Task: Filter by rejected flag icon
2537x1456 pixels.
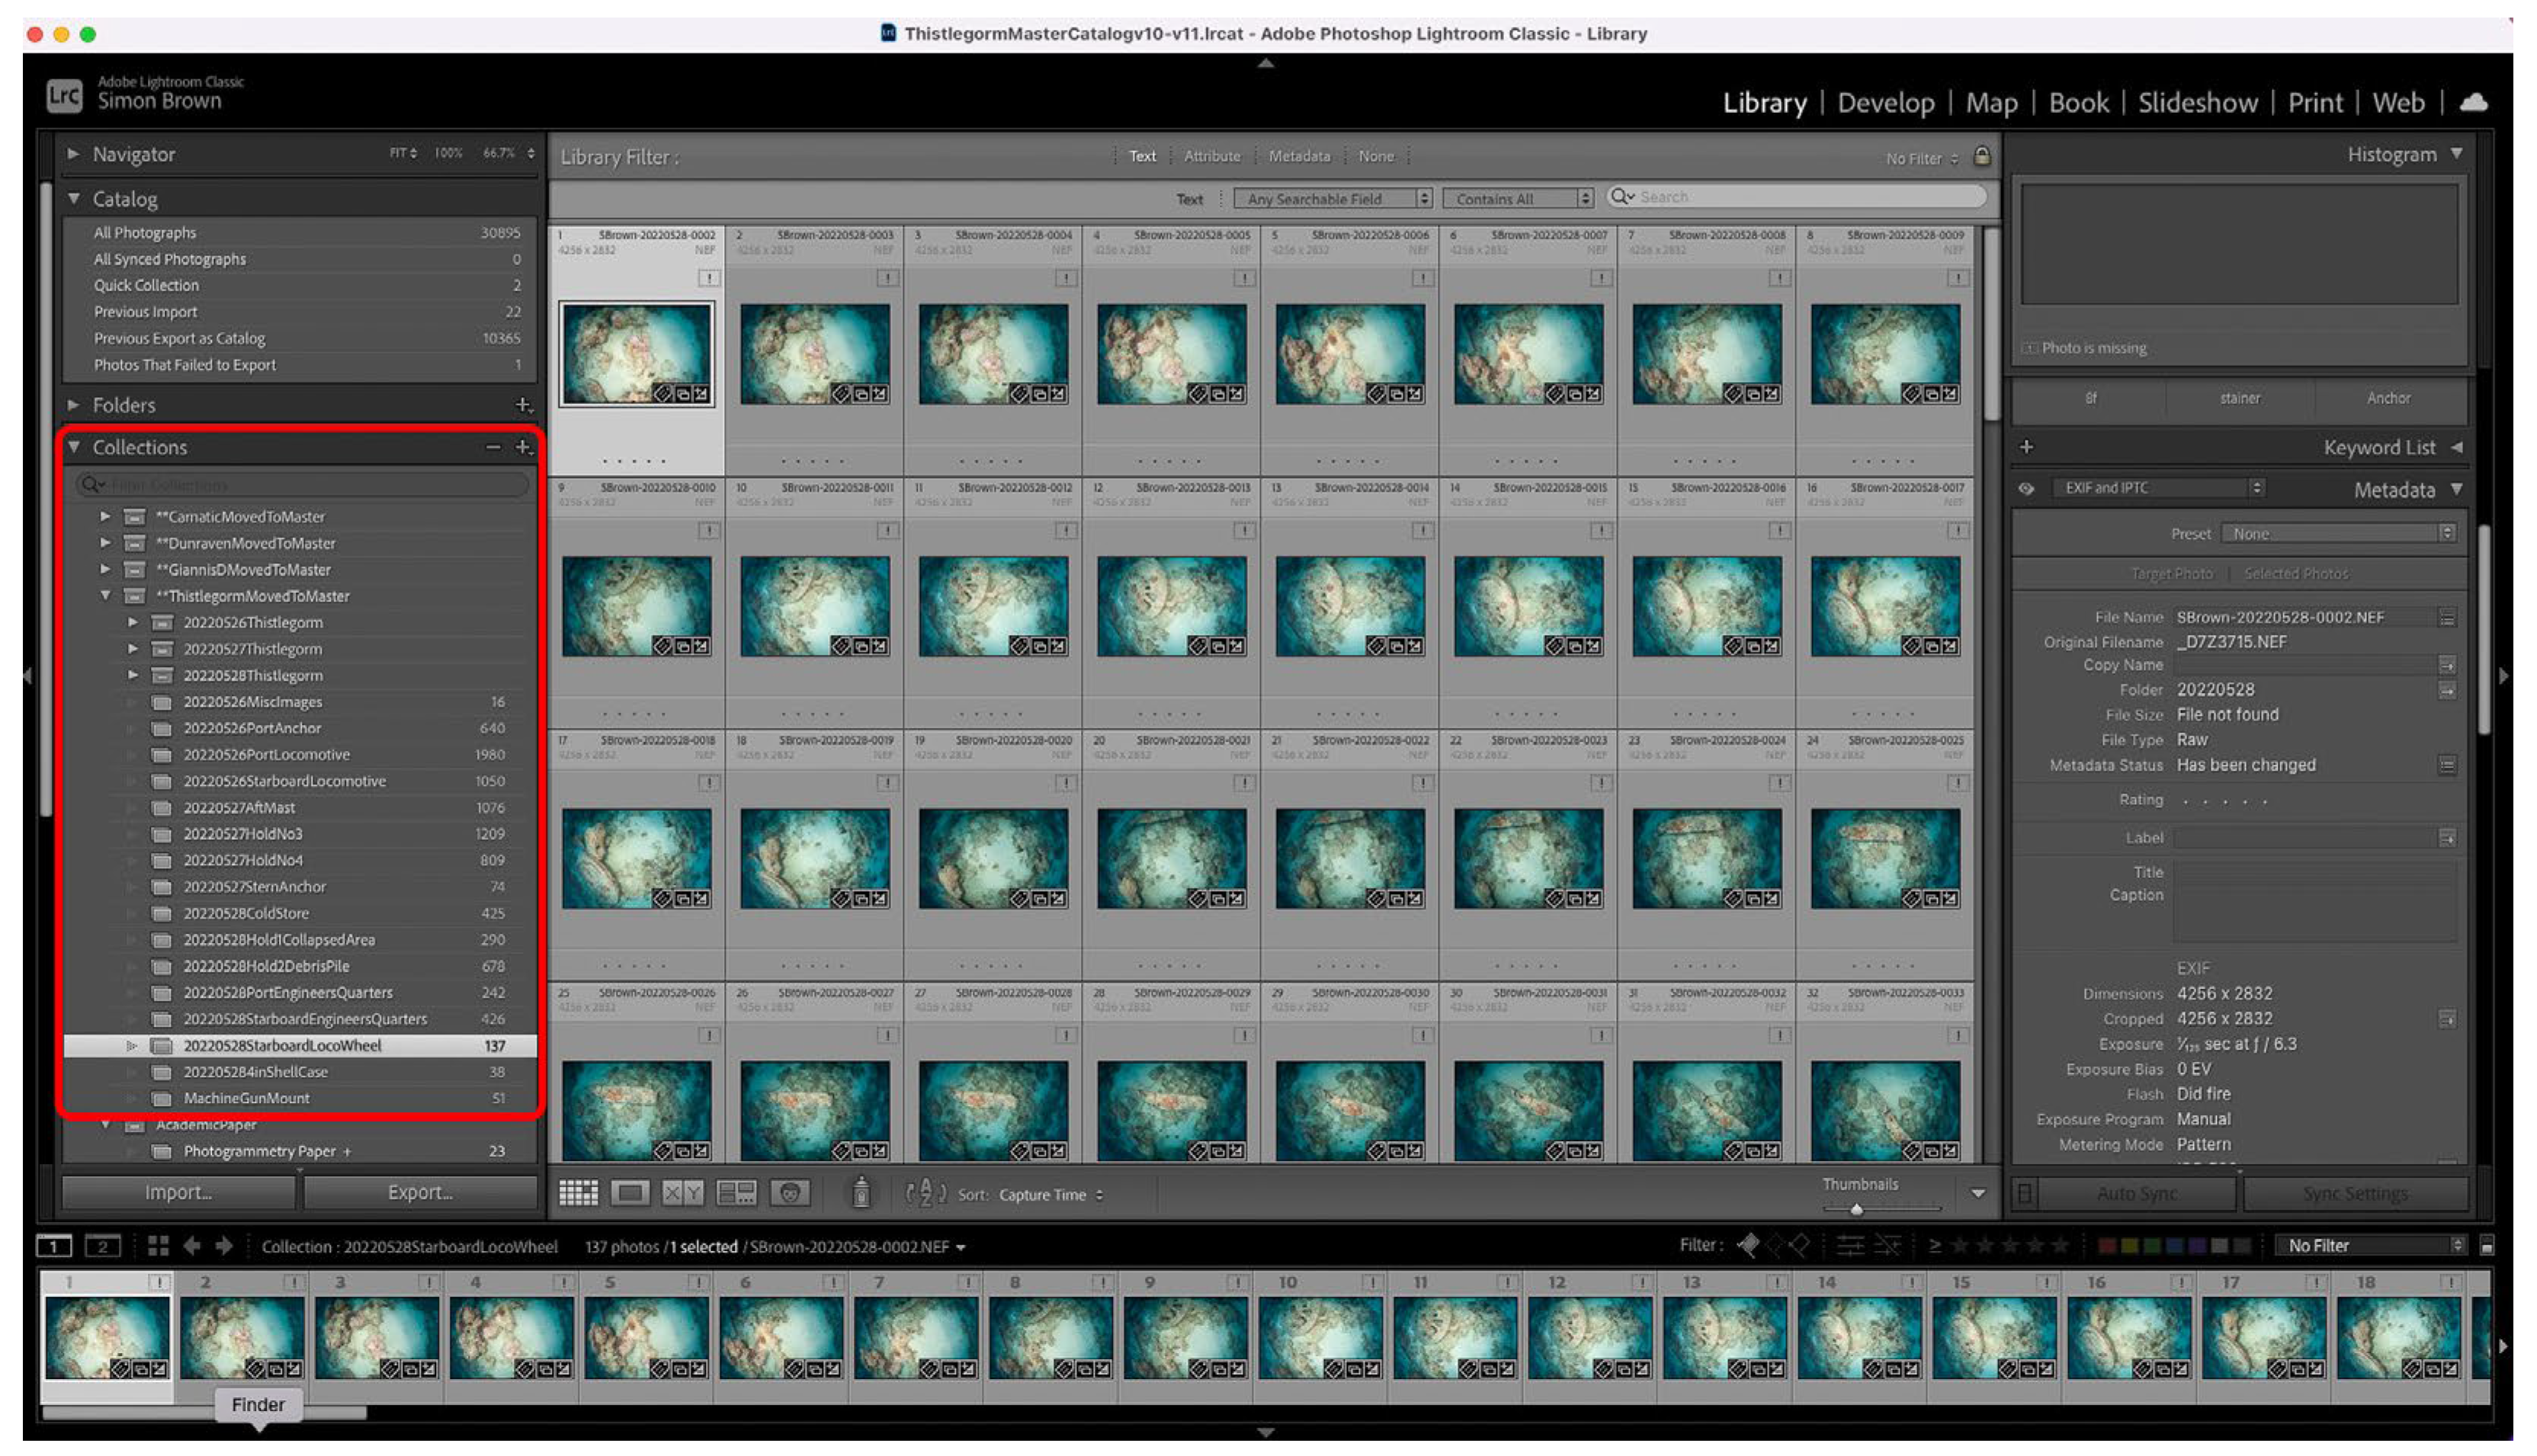Action: pyautogui.click(x=1799, y=1245)
